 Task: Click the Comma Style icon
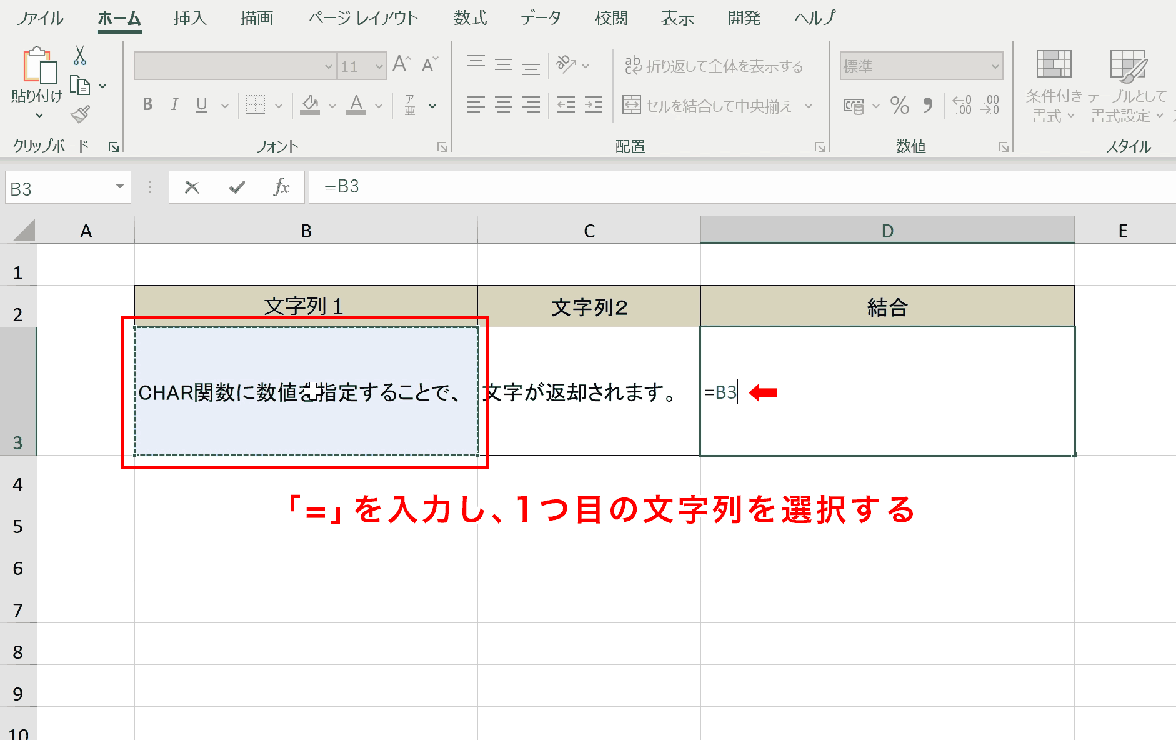pyautogui.click(x=928, y=105)
